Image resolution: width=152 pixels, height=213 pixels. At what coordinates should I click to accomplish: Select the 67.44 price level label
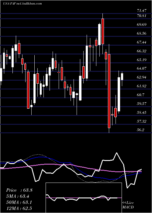point(142,42)
